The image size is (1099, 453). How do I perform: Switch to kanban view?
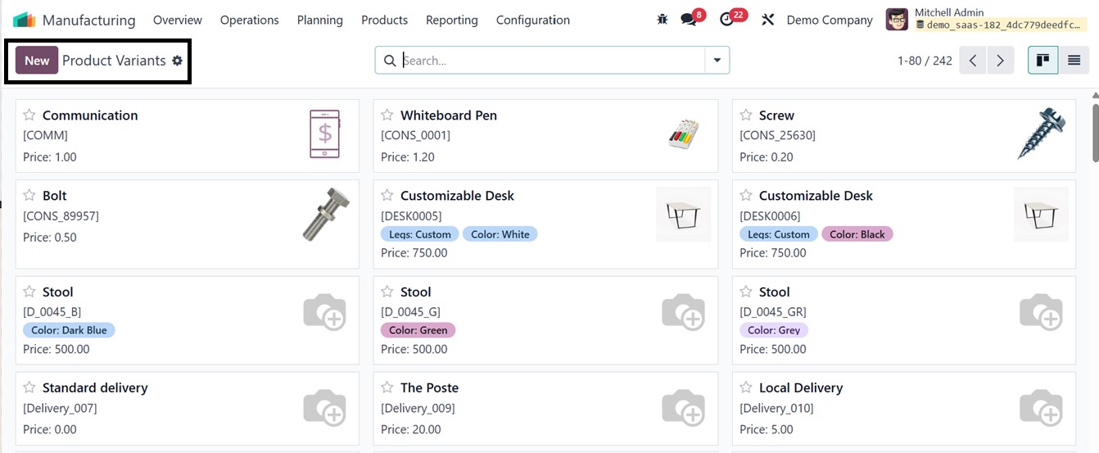click(1042, 61)
